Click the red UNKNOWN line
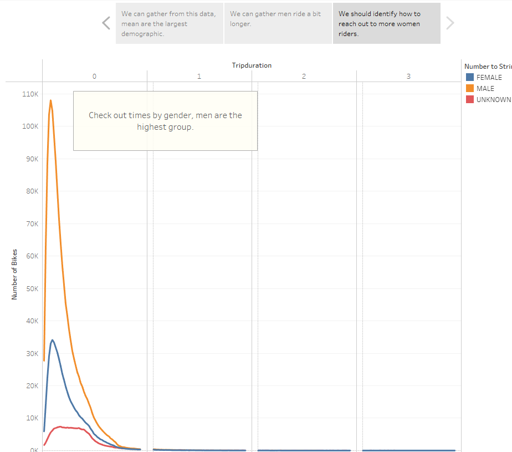This screenshot has width=512, height=452. tap(70, 428)
